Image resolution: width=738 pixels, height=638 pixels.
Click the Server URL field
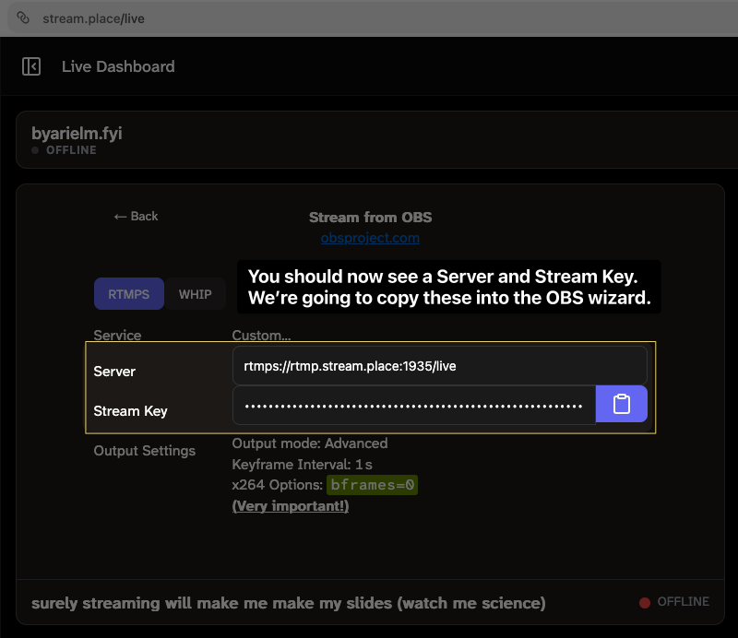pos(440,366)
